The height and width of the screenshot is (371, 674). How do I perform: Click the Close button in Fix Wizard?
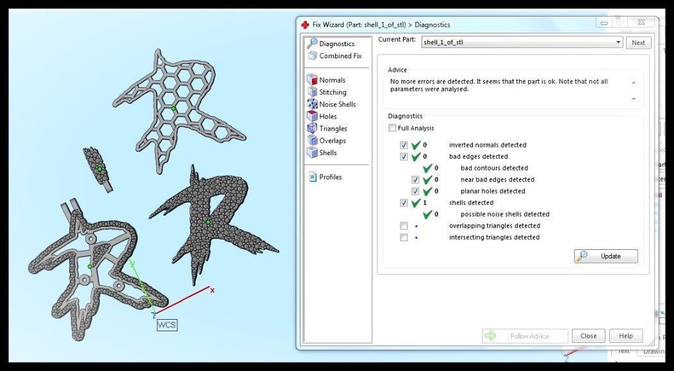[588, 336]
